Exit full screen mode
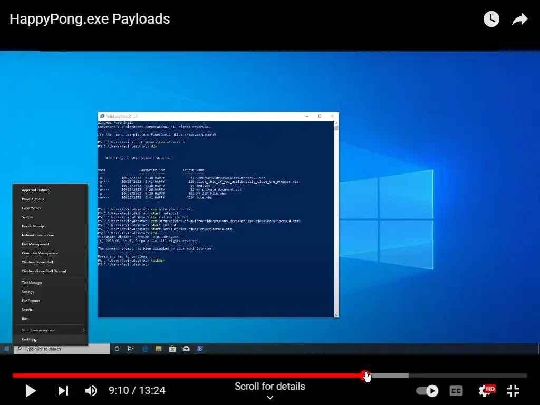The height and width of the screenshot is (405, 540). coord(513,391)
